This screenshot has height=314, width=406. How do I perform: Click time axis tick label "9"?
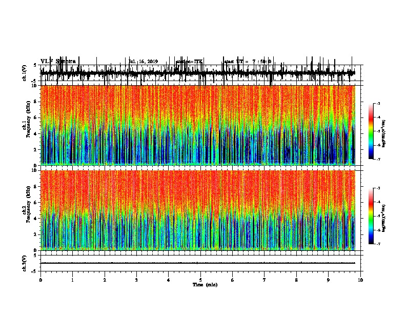point(328,280)
